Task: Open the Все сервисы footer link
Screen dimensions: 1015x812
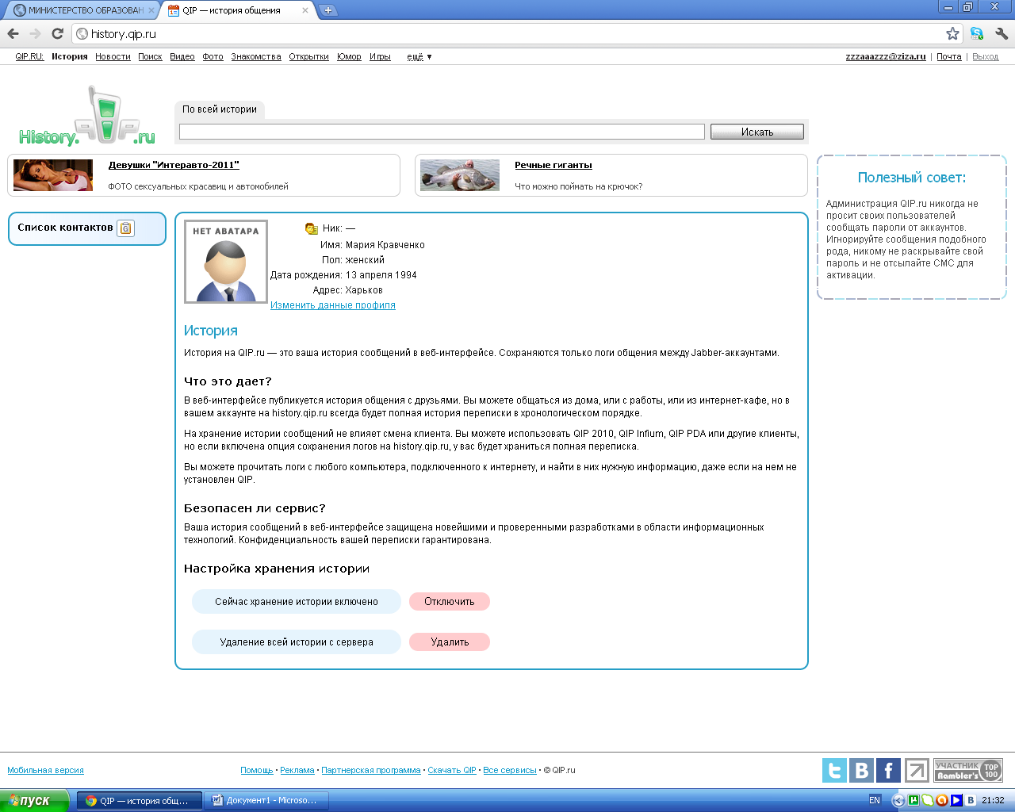Action: (x=510, y=770)
